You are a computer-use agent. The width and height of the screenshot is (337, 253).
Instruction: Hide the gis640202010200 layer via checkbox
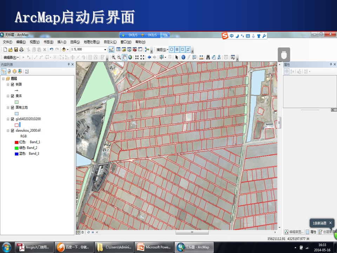tap(13, 119)
